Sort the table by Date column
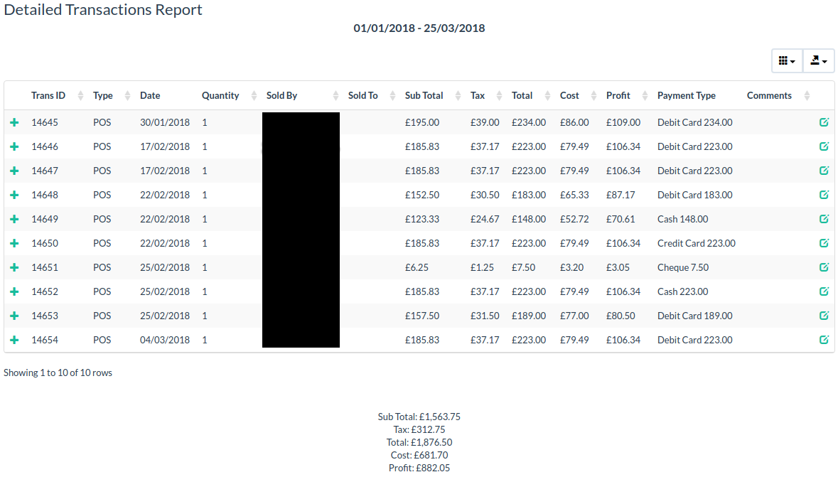Screen dimensions: 838x477 [150, 95]
